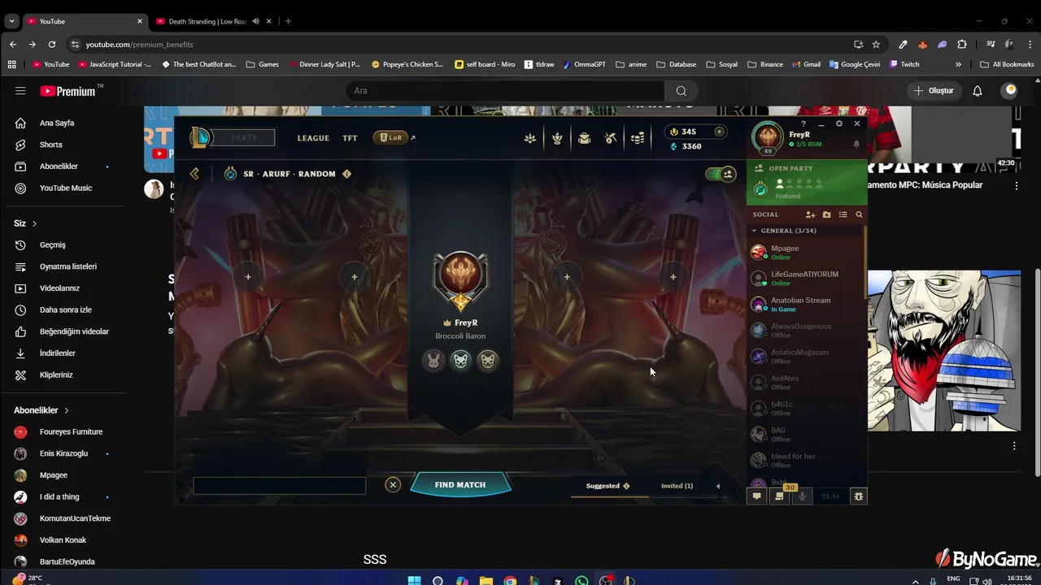Click the Oluştur create button on YouTube

pos(934,91)
